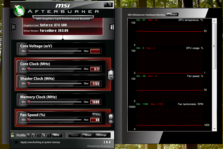This screenshot has height=149, width=223.
Task: Click the MSI Afterburner dragon logo
Action: [x=19, y=11]
